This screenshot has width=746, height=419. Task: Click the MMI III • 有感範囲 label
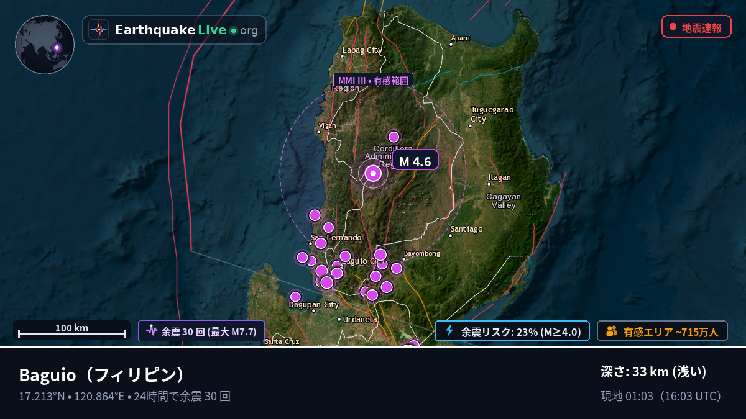pyautogui.click(x=373, y=80)
